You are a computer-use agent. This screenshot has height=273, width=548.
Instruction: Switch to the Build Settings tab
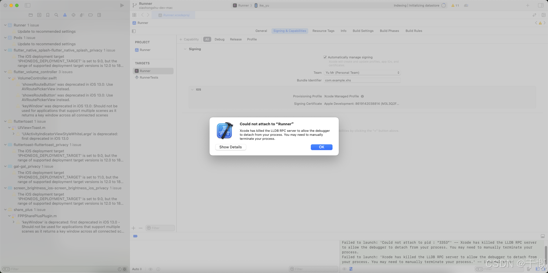point(363,31)
